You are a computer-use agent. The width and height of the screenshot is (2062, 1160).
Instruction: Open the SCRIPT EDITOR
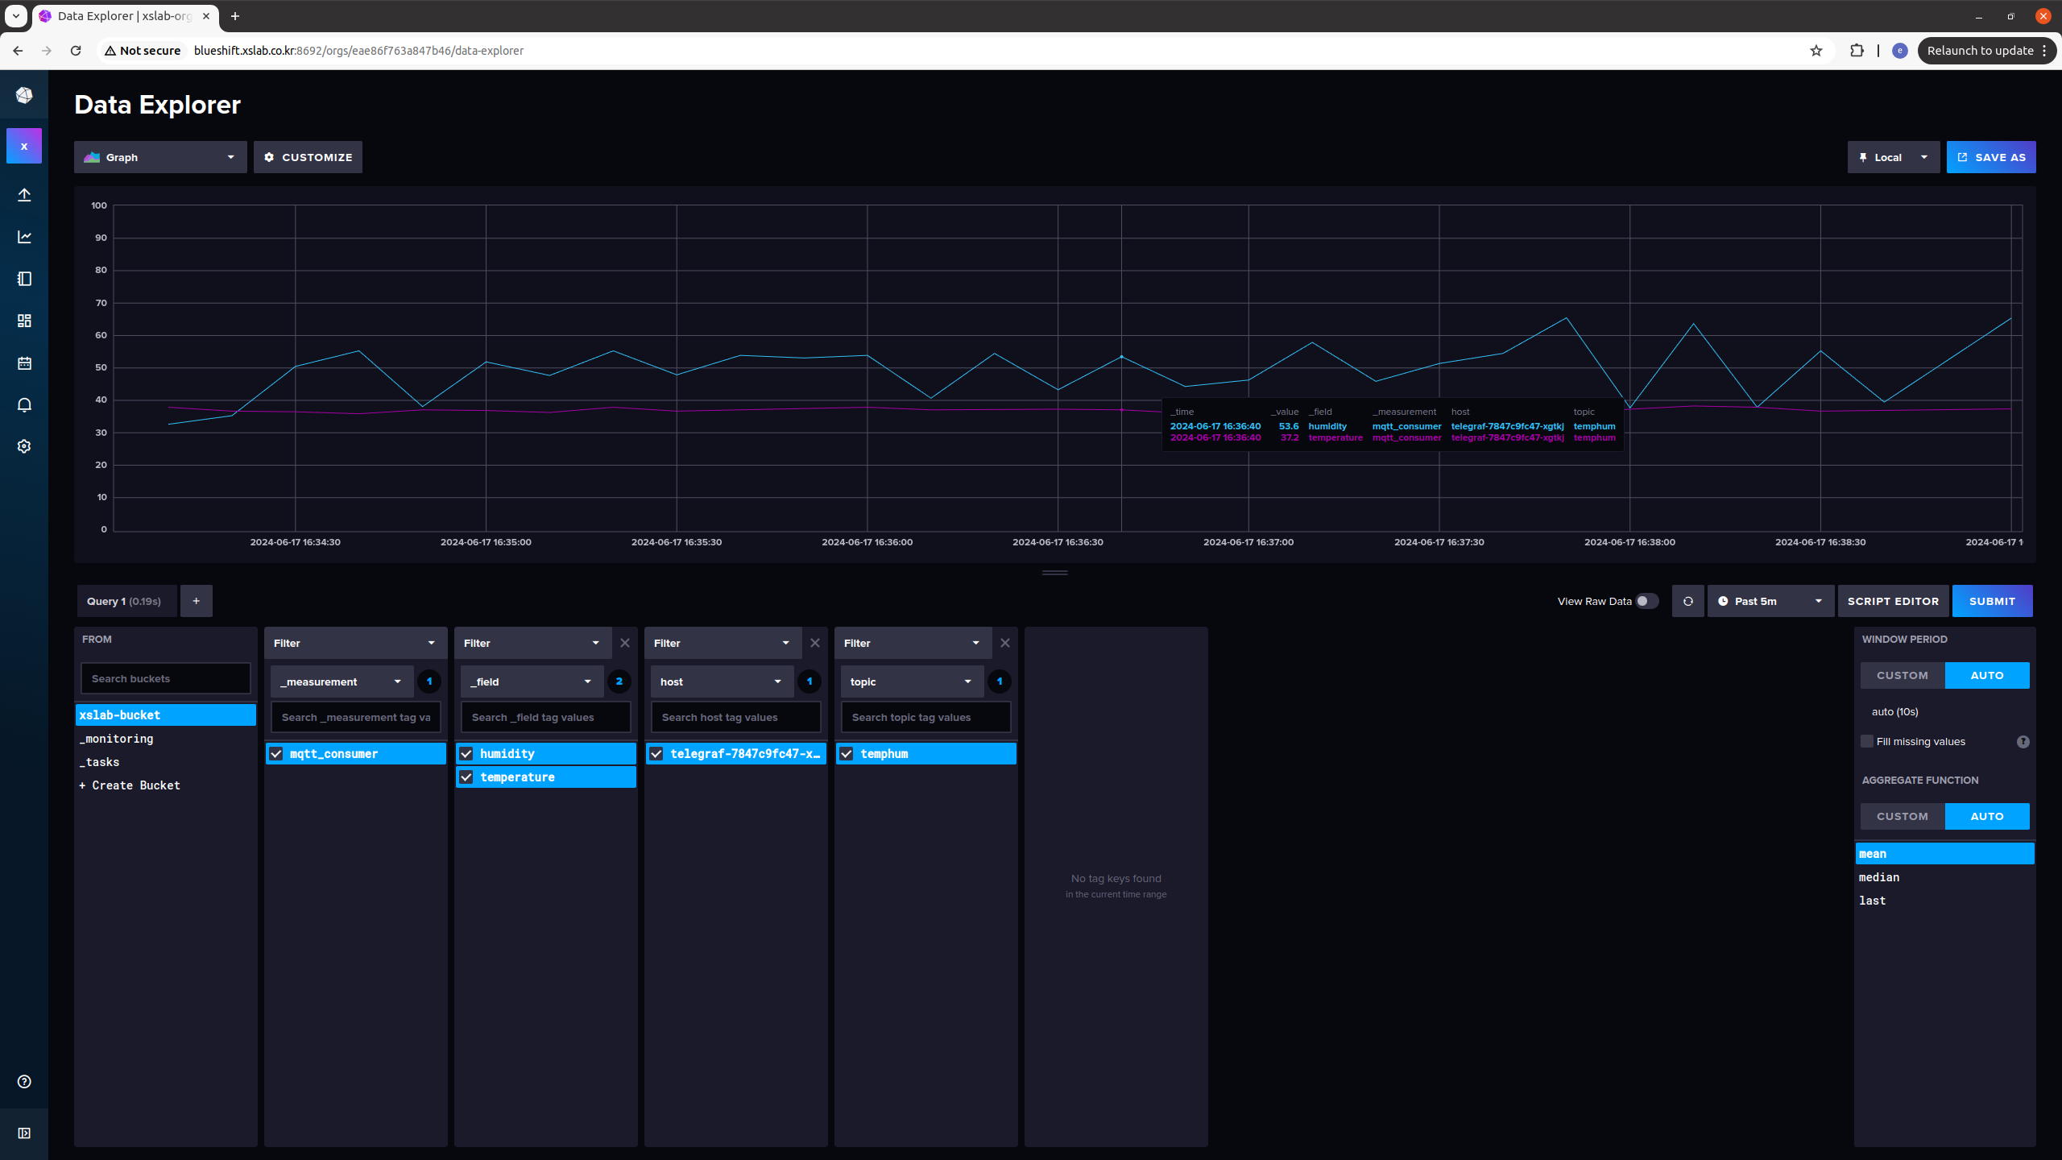pos(1893,601)
